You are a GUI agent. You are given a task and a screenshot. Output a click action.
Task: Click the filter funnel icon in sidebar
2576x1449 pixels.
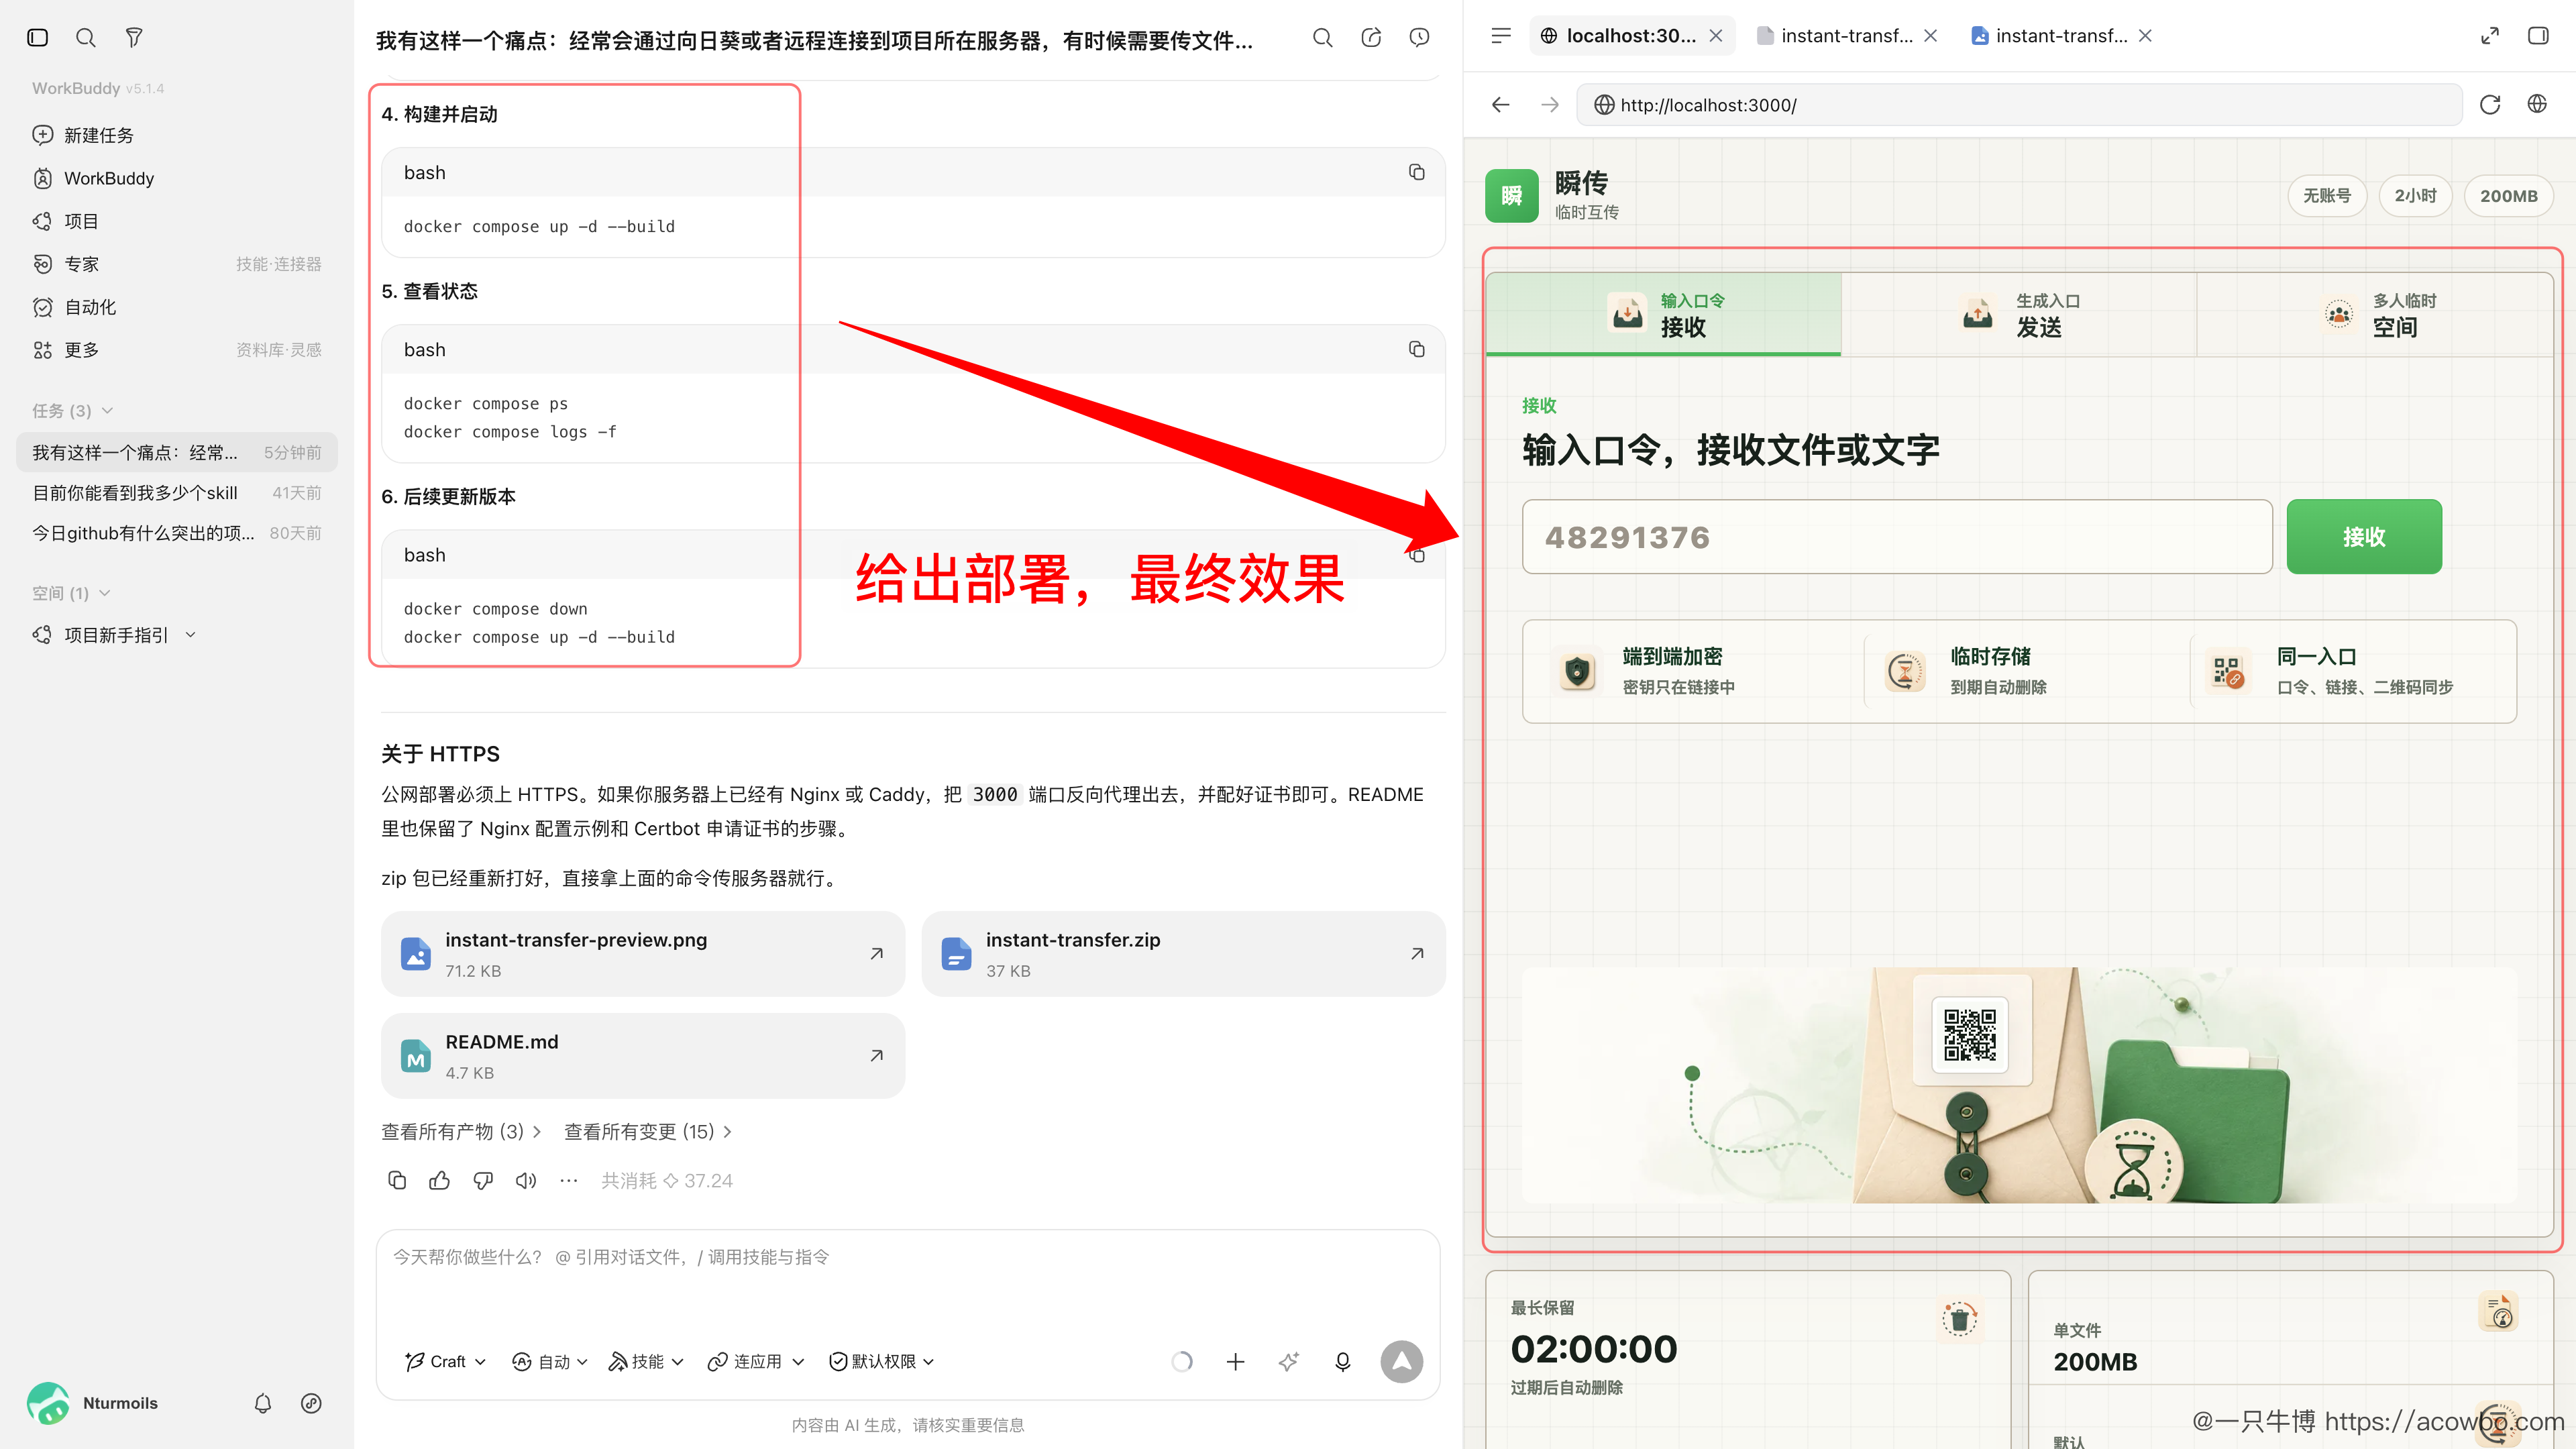coord(134,37)
